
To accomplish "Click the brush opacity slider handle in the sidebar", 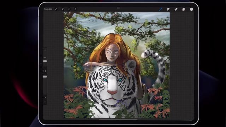I will tap(45, 77).
